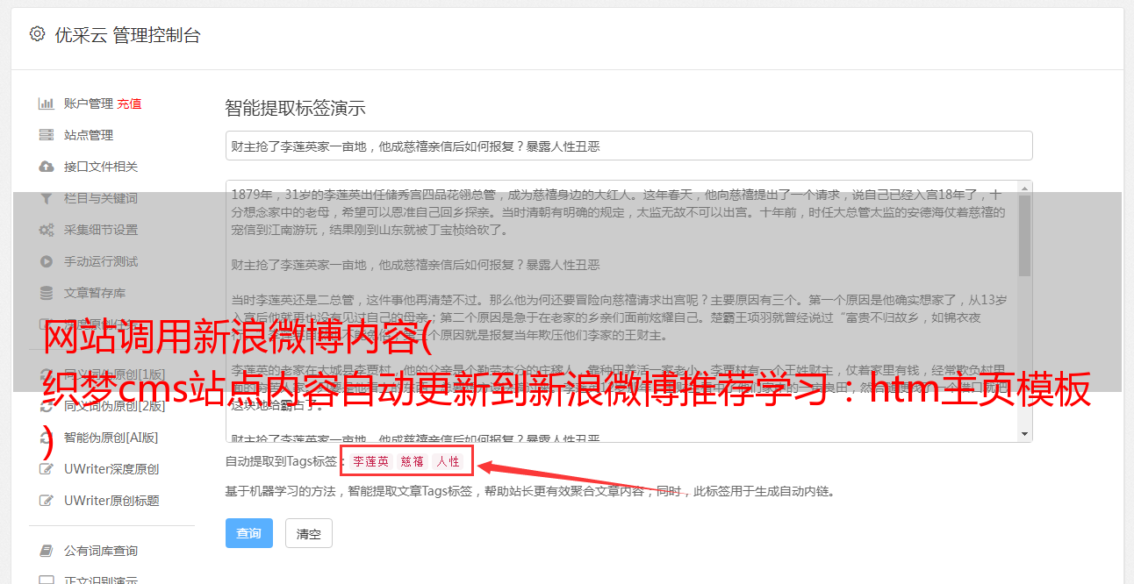The image size is (1134, 584).
Task: Click 手动运行测试 play icon
Action: 47,261
